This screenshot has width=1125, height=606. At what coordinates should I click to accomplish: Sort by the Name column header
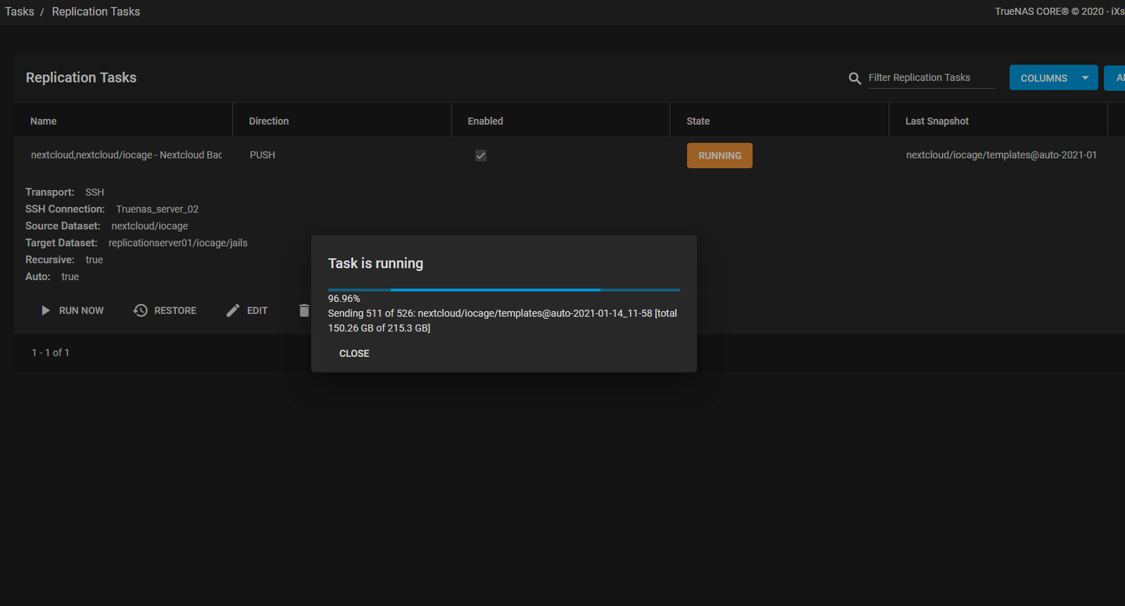pos(44,121)
